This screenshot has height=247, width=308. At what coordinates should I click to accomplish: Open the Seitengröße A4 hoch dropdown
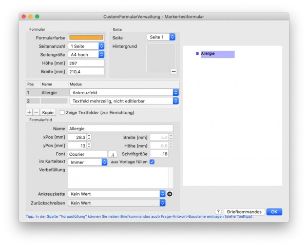[86, 54]
